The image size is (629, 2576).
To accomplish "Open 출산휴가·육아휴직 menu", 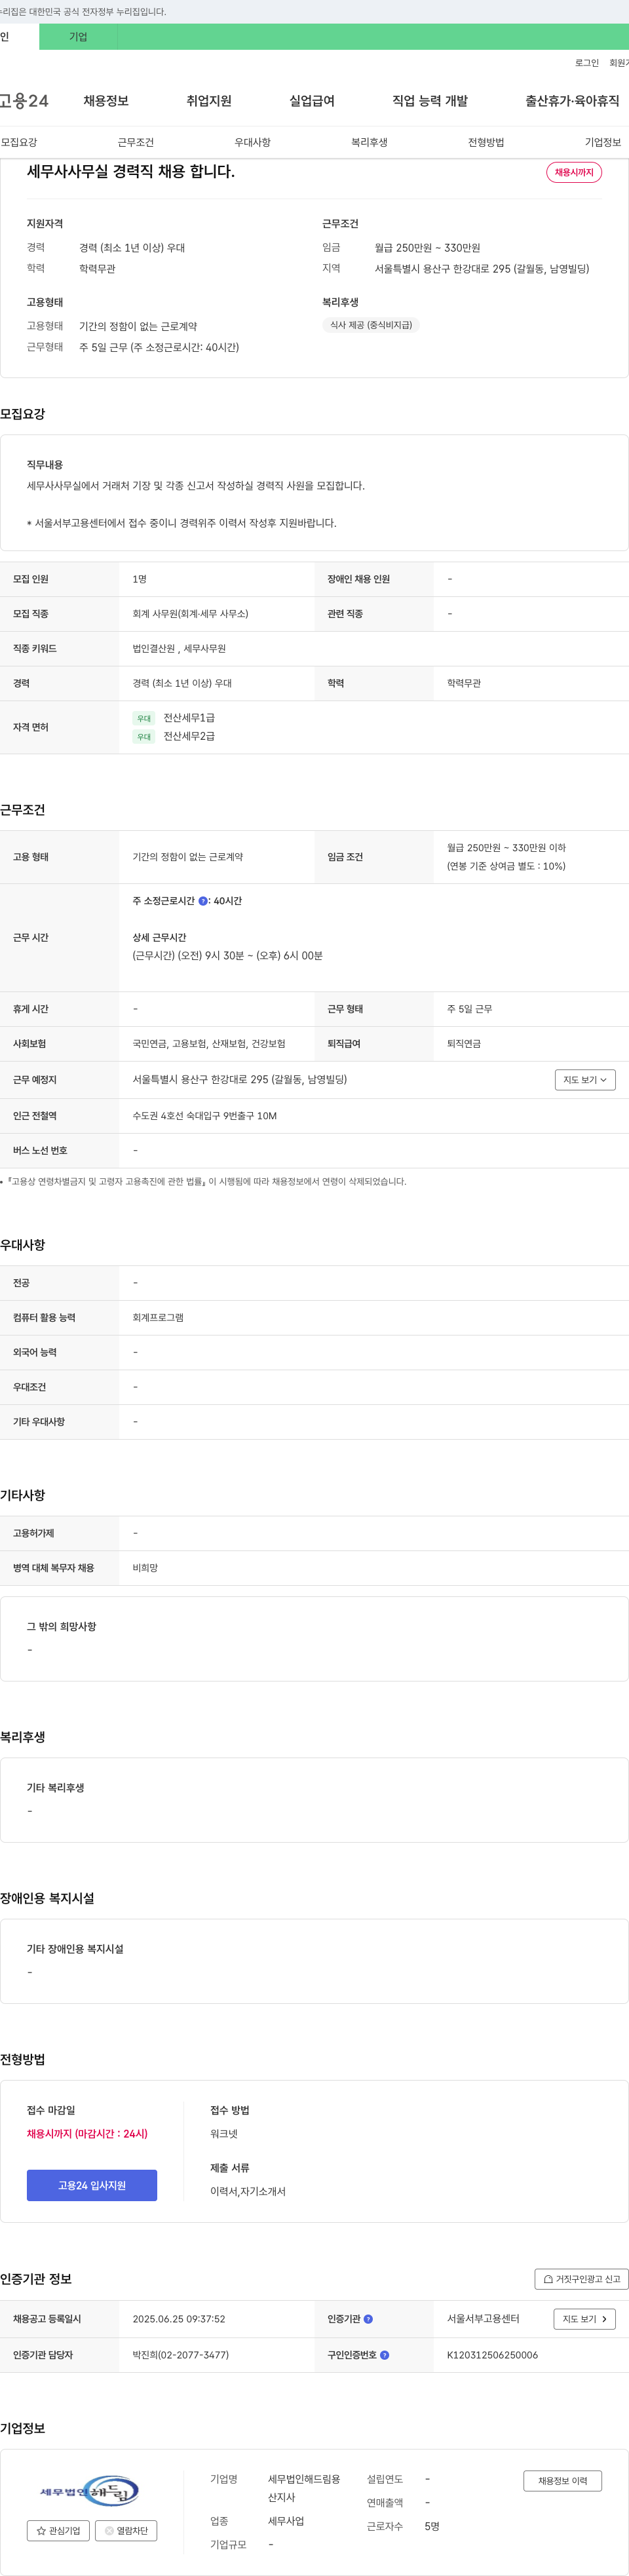I will click(572, 101).
